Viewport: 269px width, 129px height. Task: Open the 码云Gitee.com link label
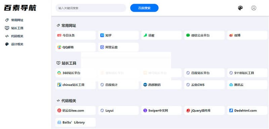[x=73, y=111]
